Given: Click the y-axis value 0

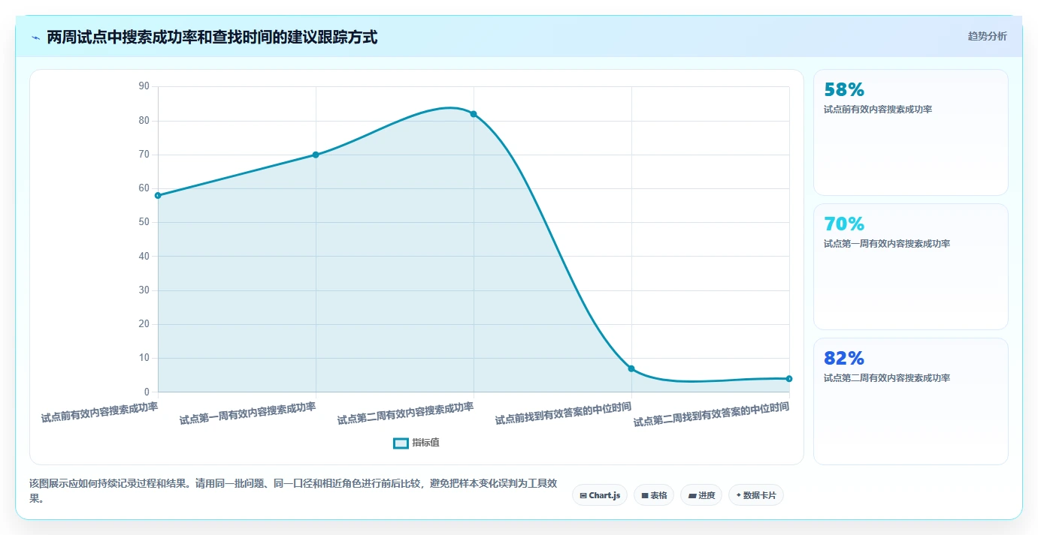Looking at the screenshot, I should [147, 392].
